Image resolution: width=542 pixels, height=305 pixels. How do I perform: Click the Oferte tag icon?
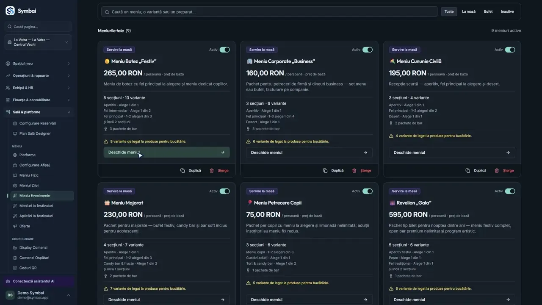pos(15,226)
